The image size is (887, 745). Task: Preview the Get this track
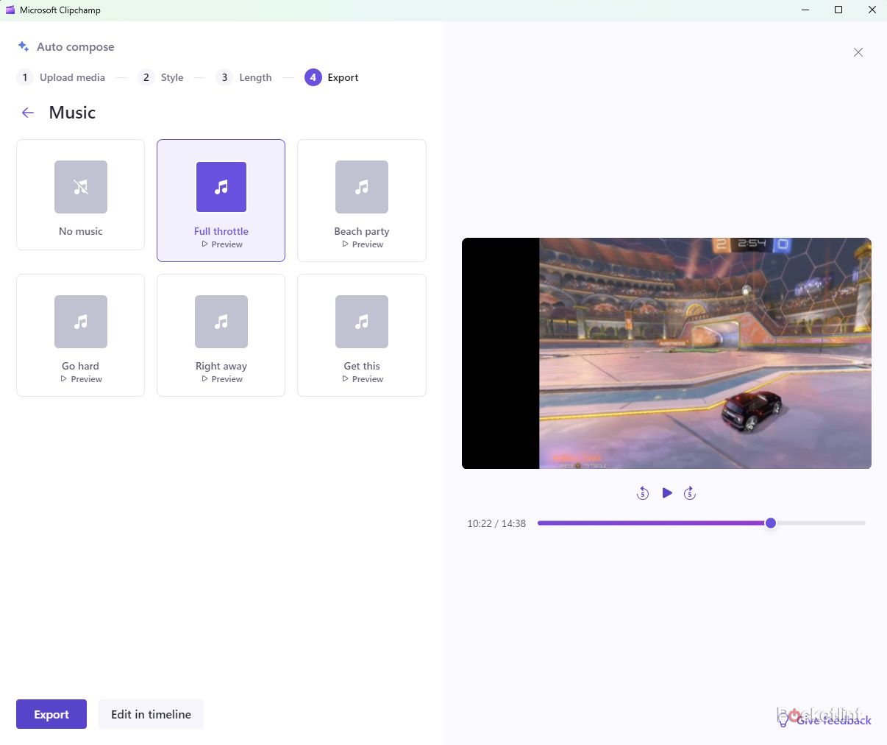coord(362,379)
